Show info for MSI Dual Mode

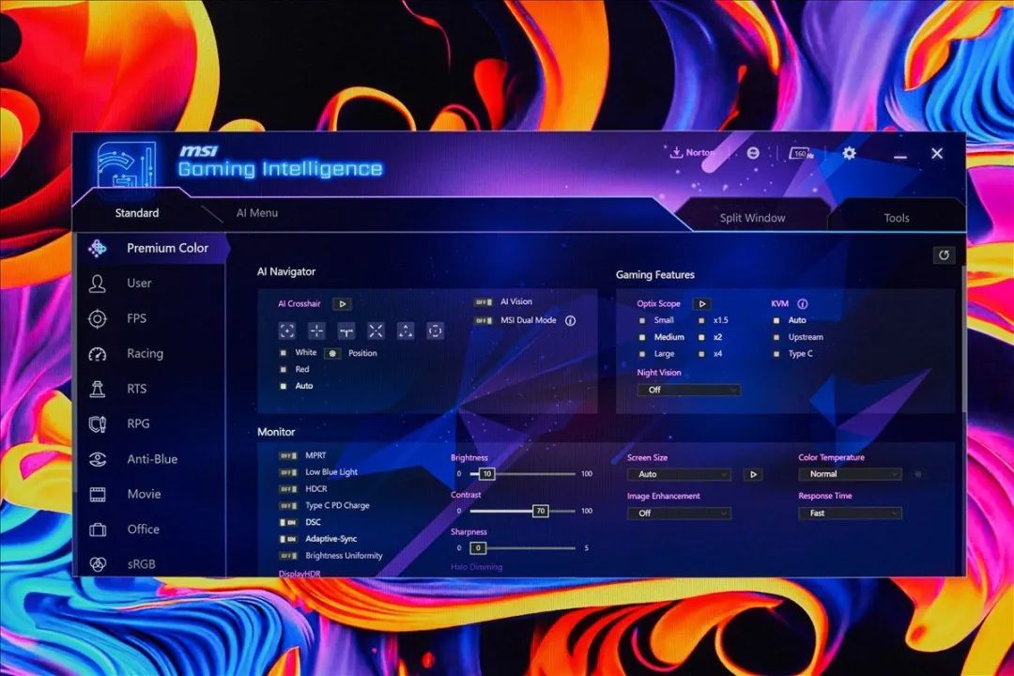click(x=571, y=320)
